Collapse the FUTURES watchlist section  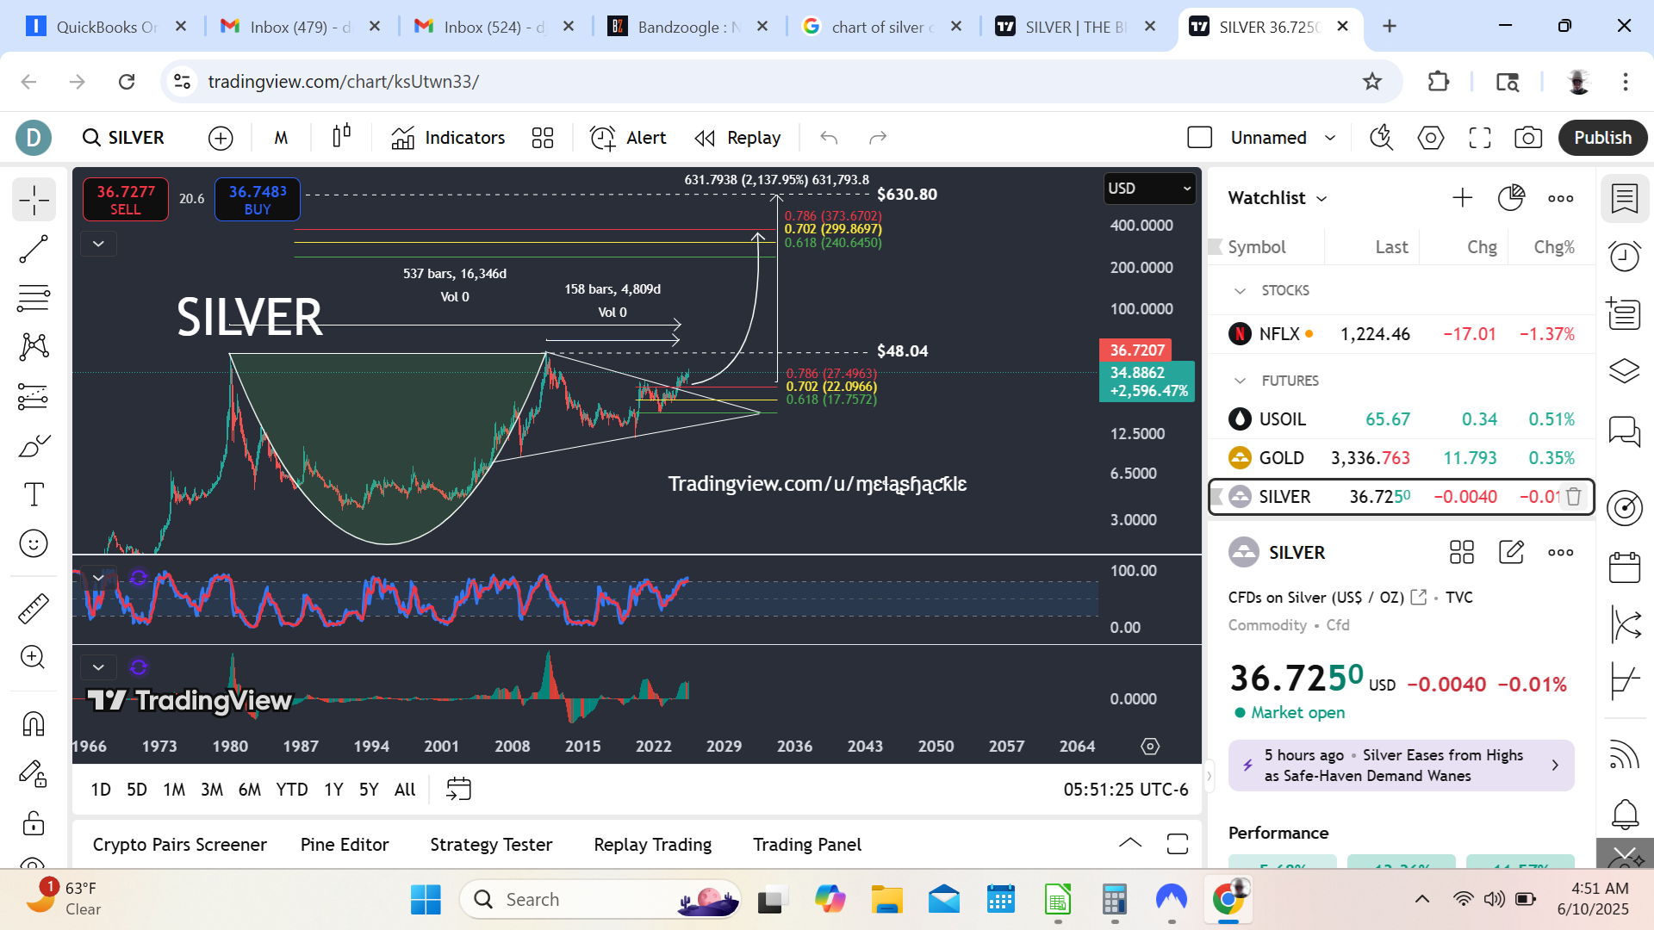[x=1240, y=381]
